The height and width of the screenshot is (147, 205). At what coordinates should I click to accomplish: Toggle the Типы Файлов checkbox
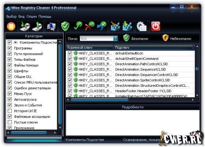tap(10, 59)
